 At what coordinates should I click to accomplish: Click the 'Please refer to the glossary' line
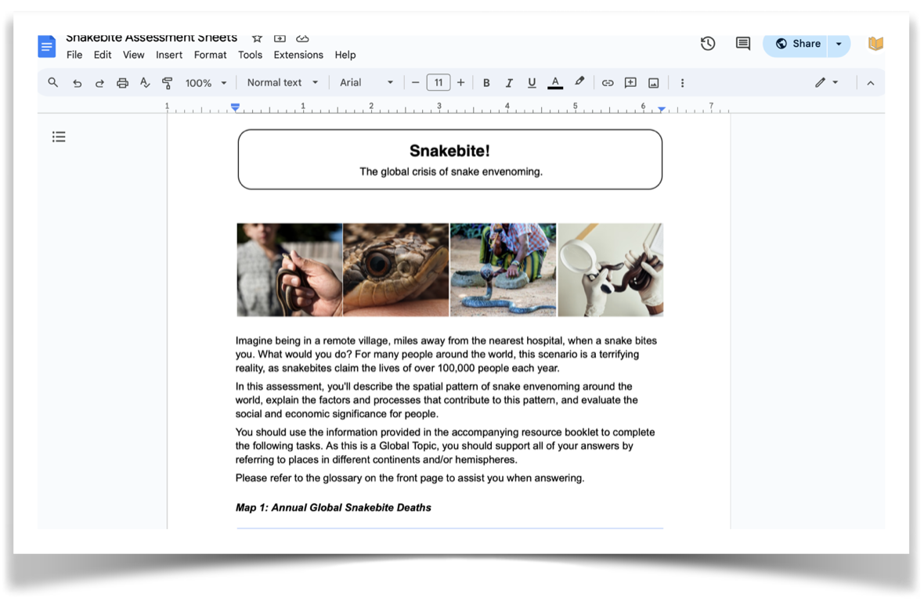[410, 478]
